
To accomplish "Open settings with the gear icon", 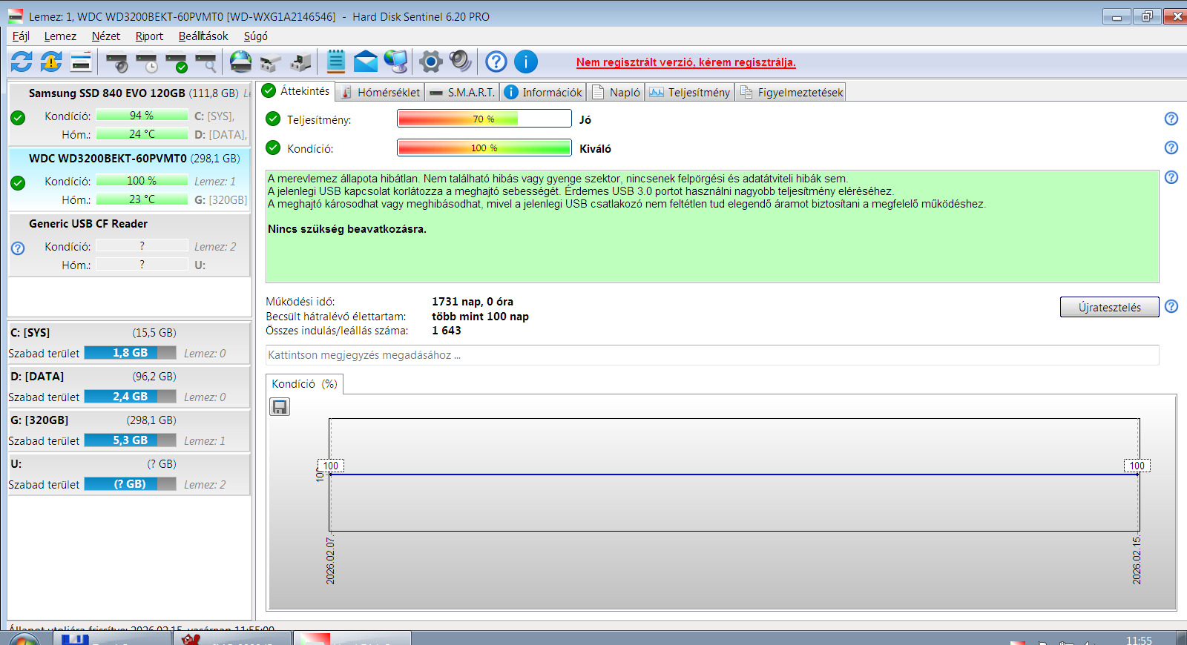I will pos(430,62).
